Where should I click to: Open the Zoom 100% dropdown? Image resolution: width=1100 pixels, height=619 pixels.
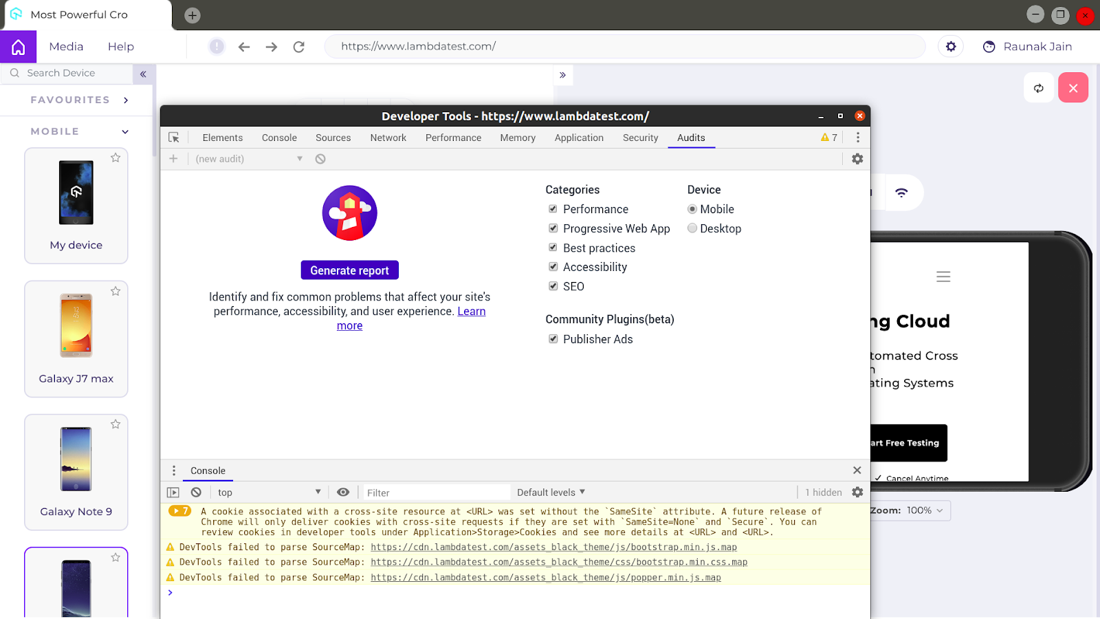pos(925,510)
